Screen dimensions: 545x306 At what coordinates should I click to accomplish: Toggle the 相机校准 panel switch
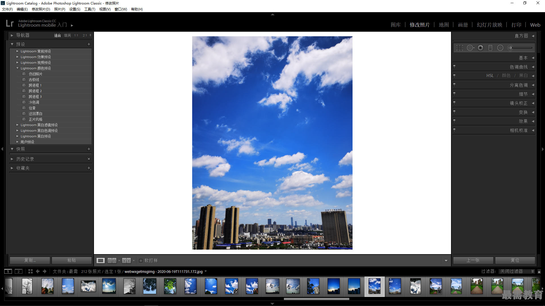coord(454,130)
